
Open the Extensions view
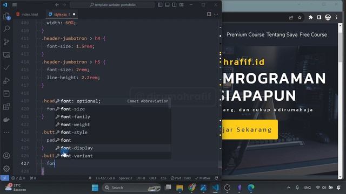tap(6, 107)
